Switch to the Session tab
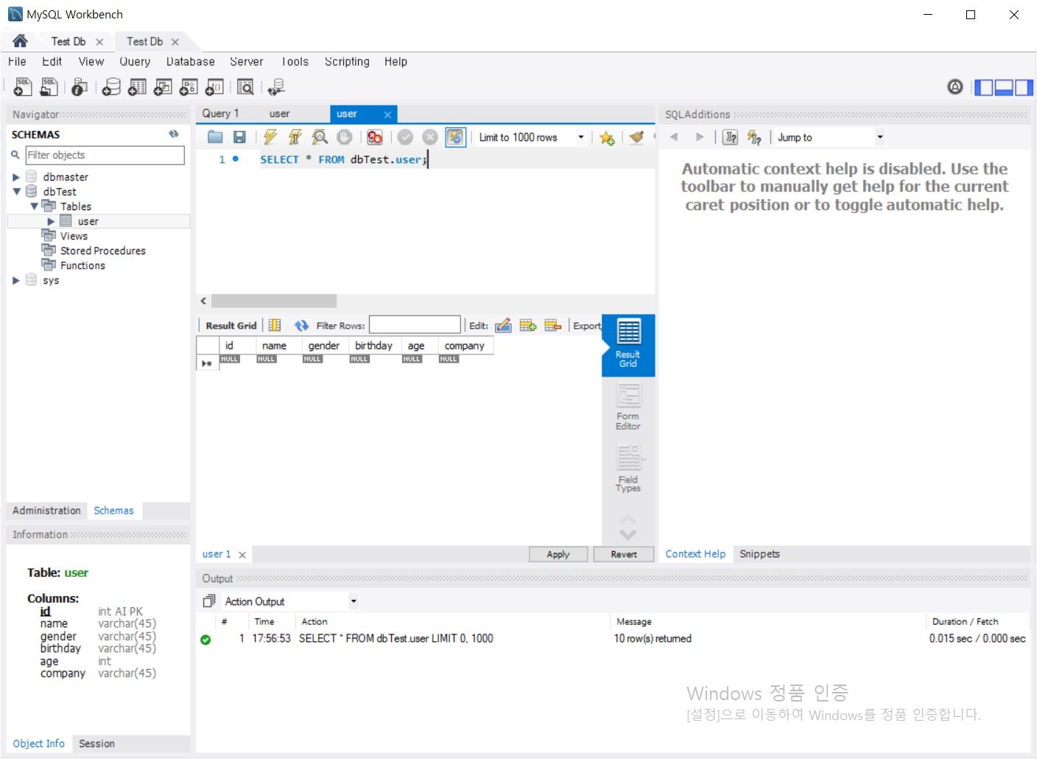The image size is (1037, 759). pyautogui.click(x=96, y=744)
